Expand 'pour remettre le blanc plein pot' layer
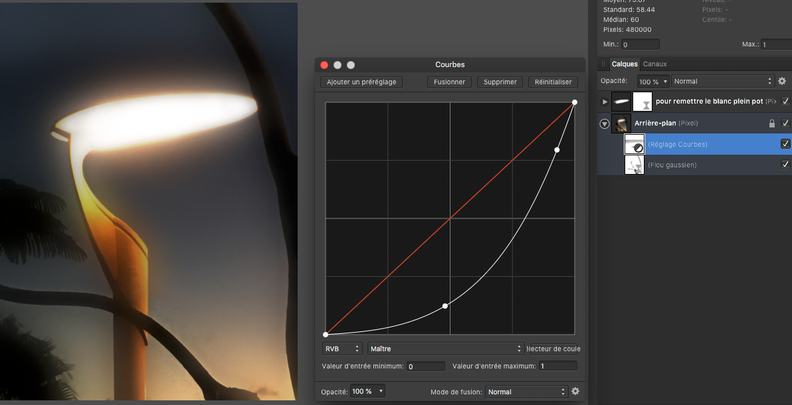 pos(605,102)
